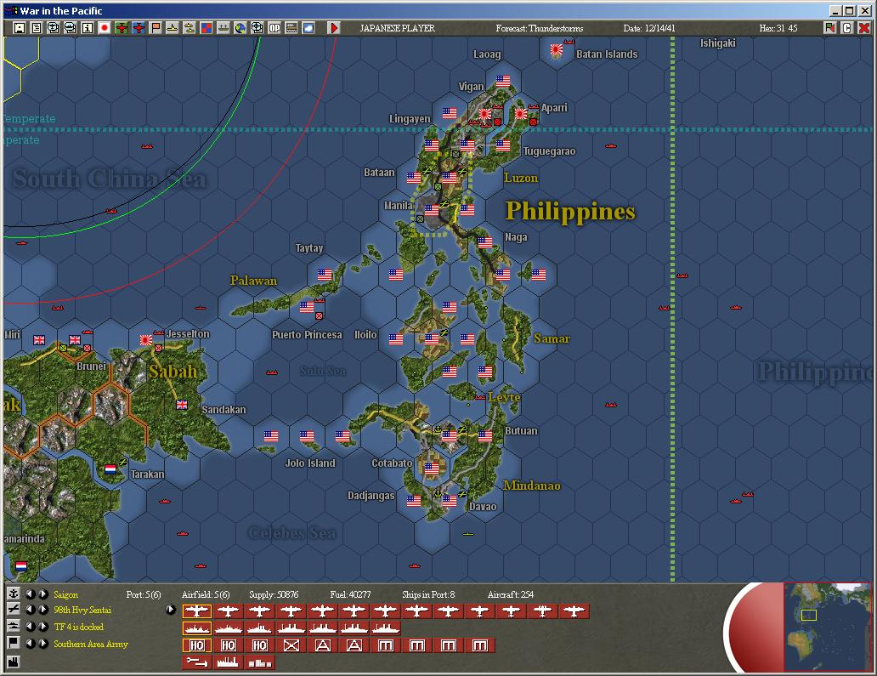The height and width of the screenshot is (676, 877).
Task: Select the last land unit icon in row
Action: point(479,645)
